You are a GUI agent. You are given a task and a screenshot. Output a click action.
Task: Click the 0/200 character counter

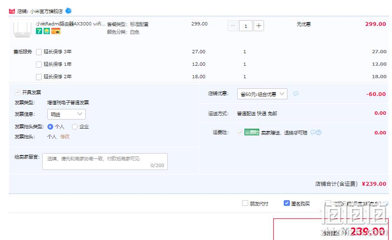point(157,165)
